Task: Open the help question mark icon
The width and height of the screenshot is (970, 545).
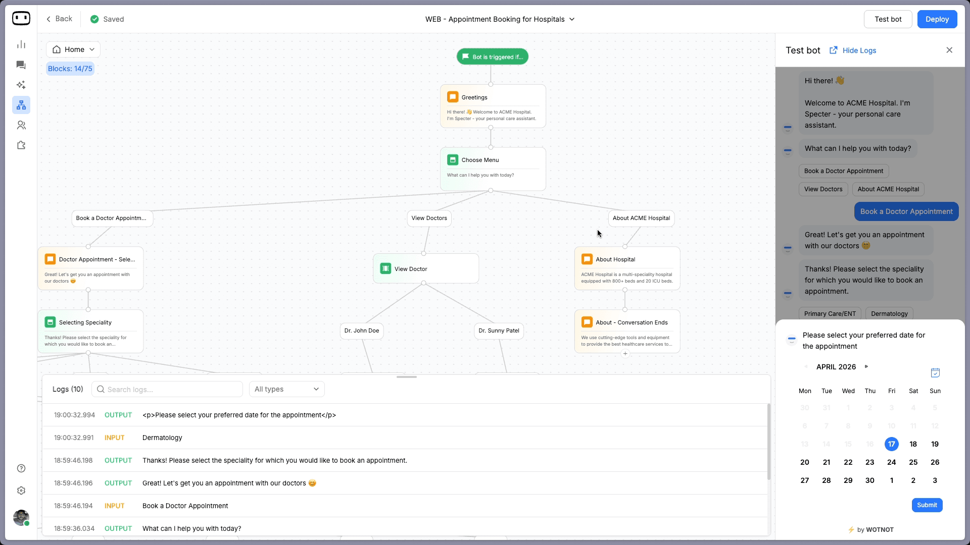Action: point(21,468)
